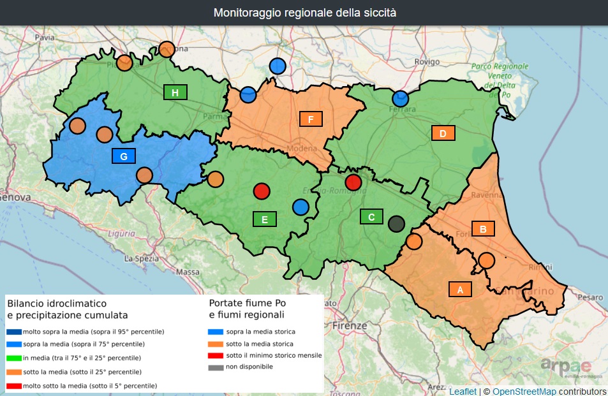Click region label B near Forlì

tap(483, 228)
